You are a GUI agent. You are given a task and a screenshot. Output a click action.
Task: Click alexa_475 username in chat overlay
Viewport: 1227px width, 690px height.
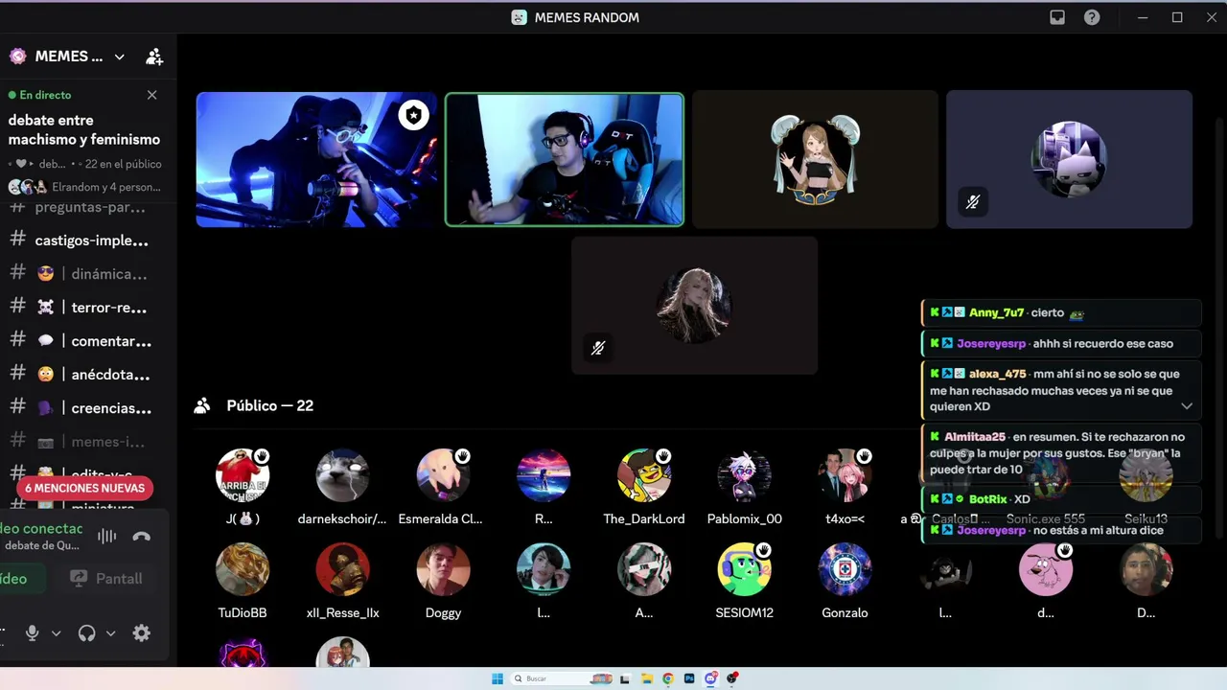[998, 374]
